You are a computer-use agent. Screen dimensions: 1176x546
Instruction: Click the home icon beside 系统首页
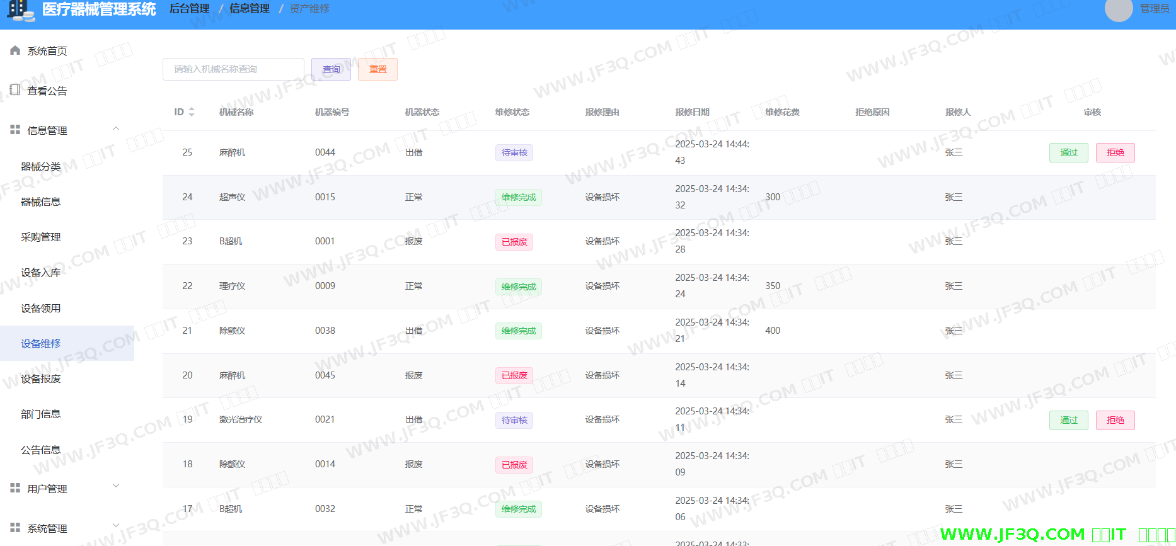(x=15, y=50)
